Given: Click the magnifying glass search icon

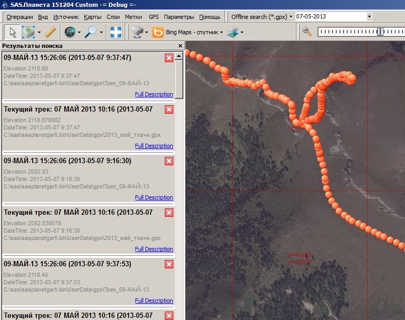Looking at the screenshot, I should tap(91, 33).
